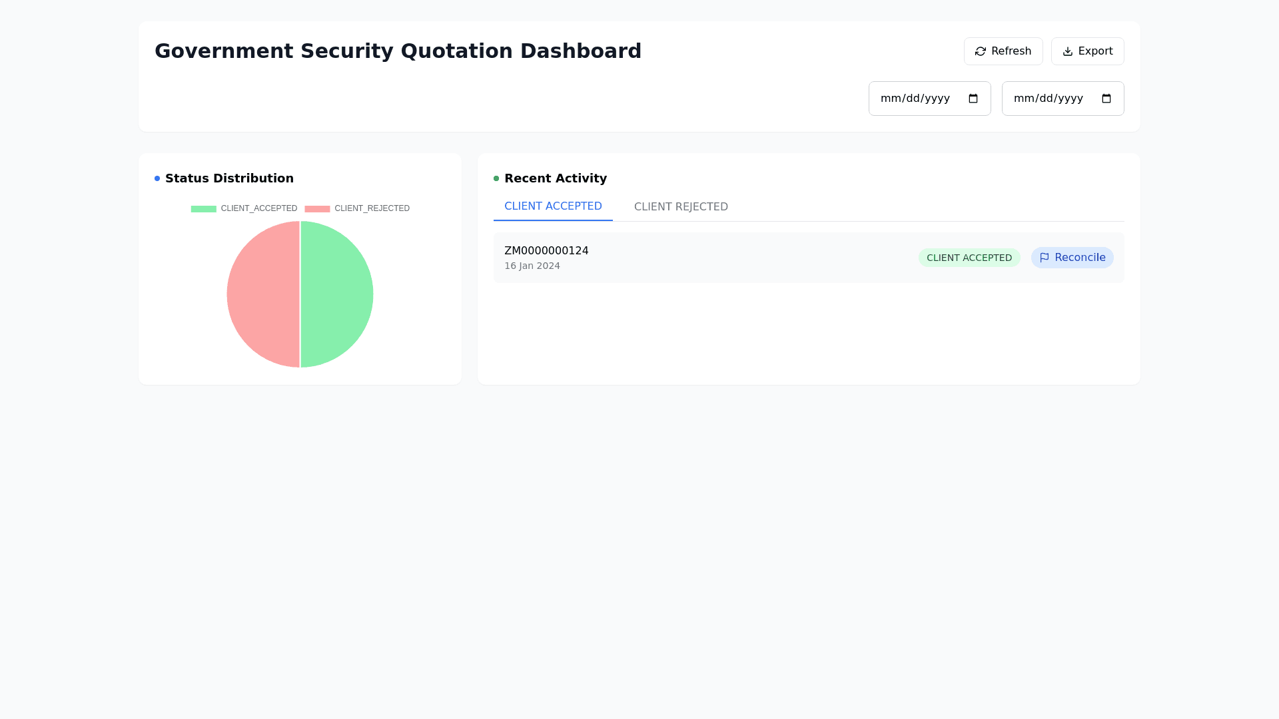Click the Export download arrow icon

click(1067, 51)
